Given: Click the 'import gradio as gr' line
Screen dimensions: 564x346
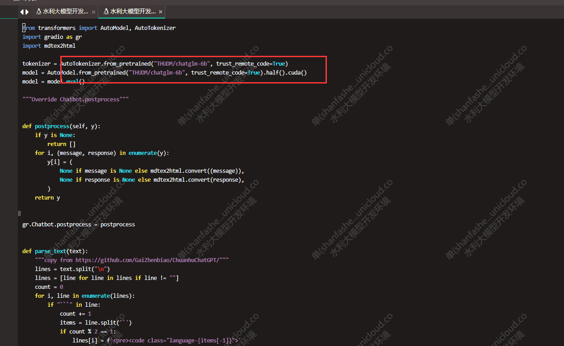Looking at the screenshot, I should click(x=52, y=37).
